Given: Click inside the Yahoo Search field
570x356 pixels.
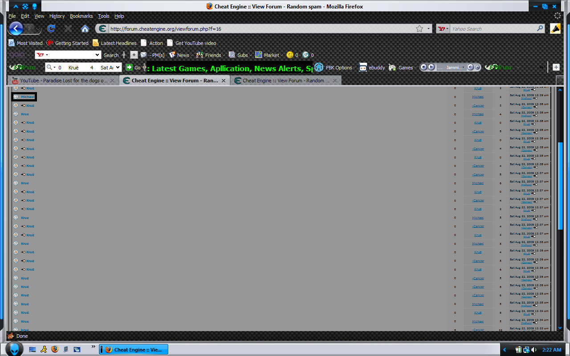Looking at the screenshot, I should point(492,29).
